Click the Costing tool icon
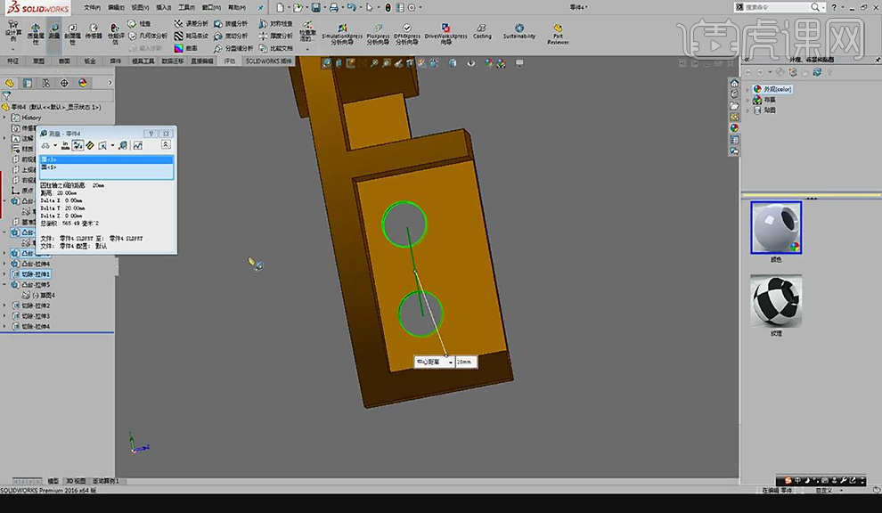 coord(482,31)
